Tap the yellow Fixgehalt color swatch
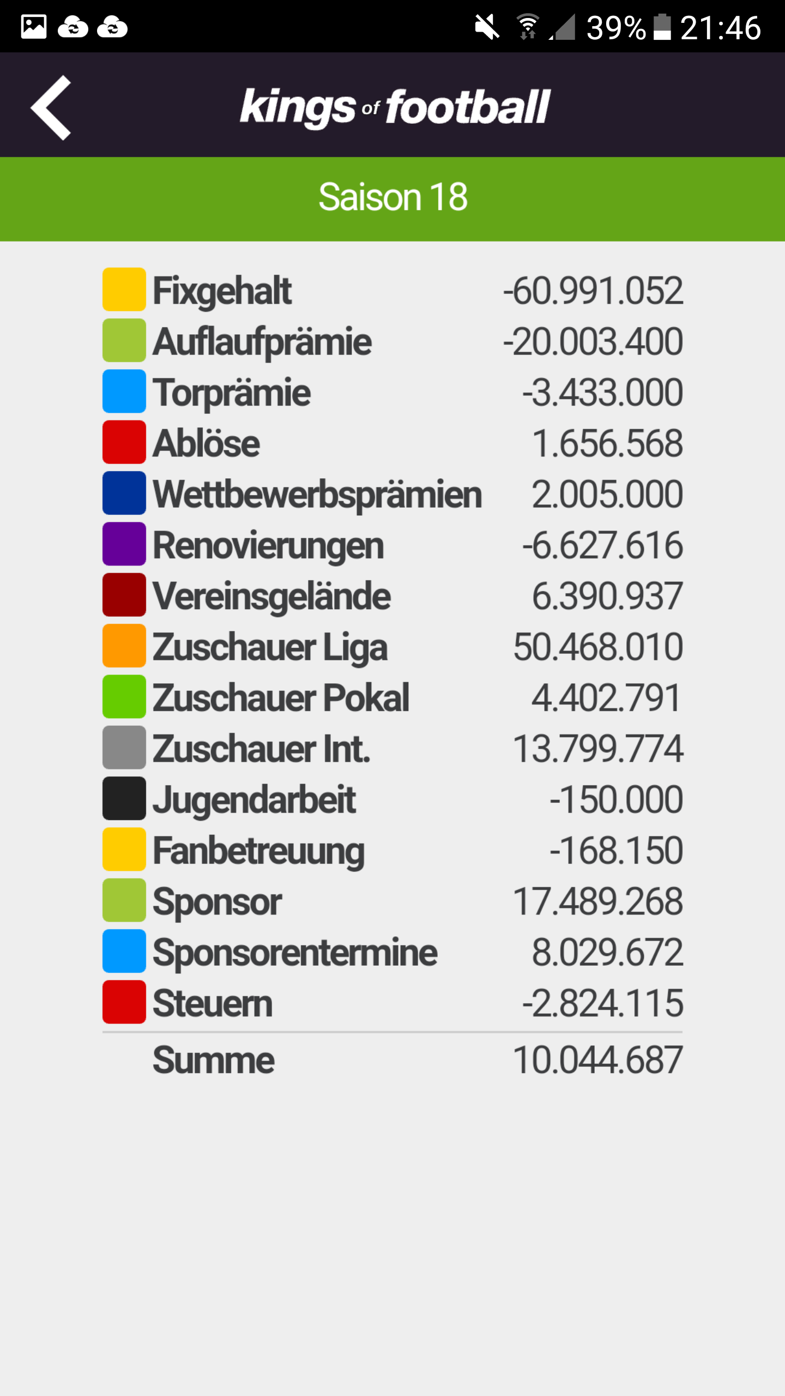The width and height of the screenshot is (785, 1396). click(124, 289)
